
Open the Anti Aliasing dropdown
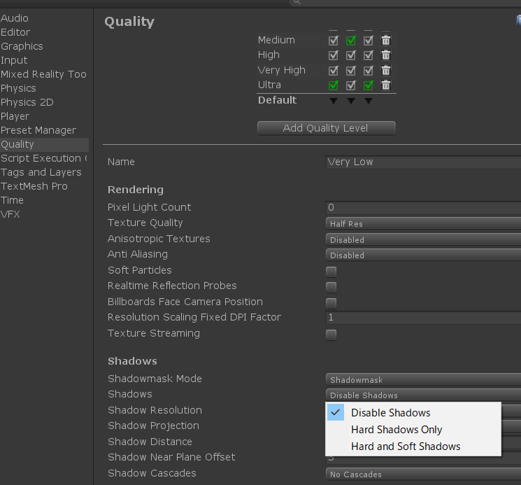coord(423,255)
